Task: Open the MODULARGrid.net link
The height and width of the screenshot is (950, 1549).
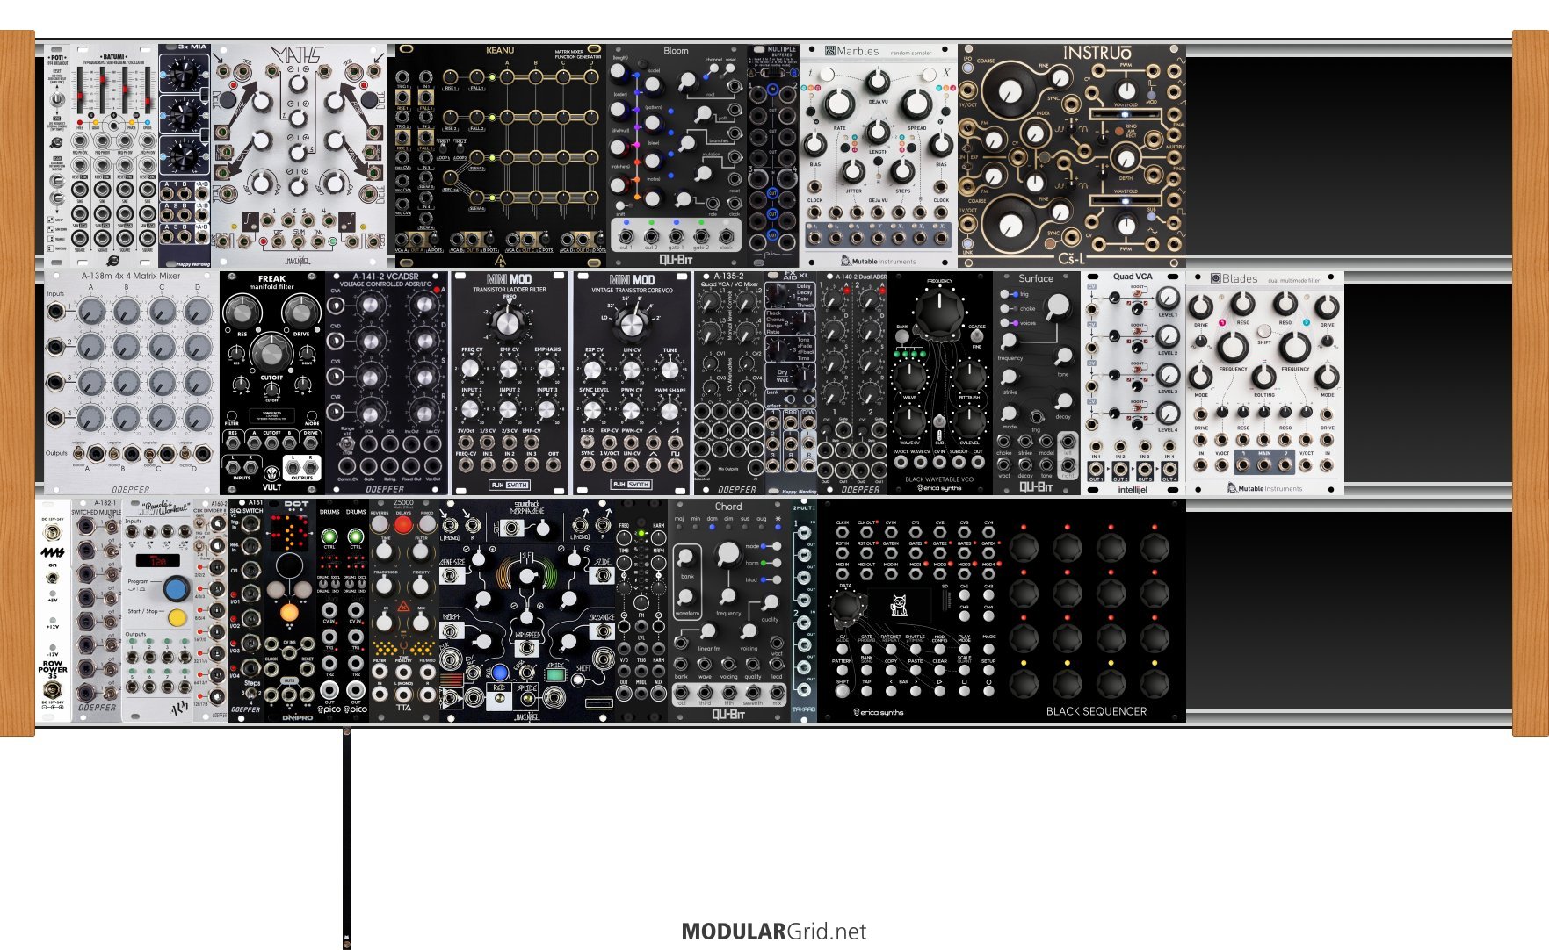Action: [x=773, y=932]
